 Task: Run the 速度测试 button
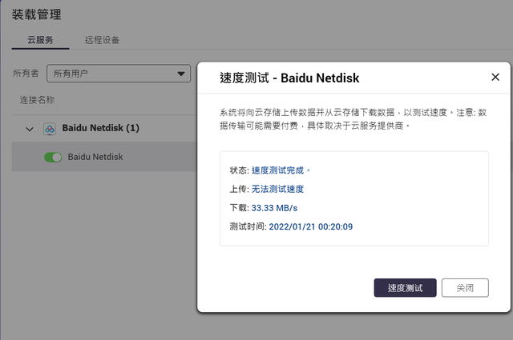pyautogui.click(x=405, y=288)
